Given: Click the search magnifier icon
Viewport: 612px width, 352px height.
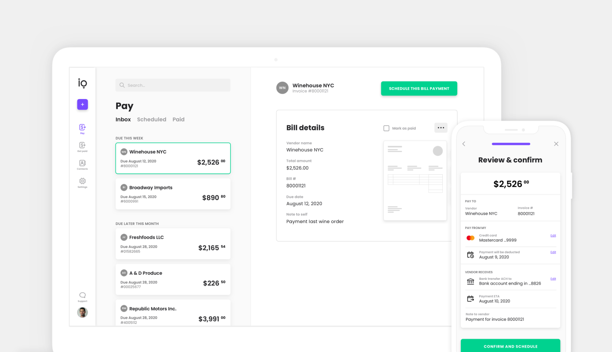Looking at the screenshot, I should [122, 85].
